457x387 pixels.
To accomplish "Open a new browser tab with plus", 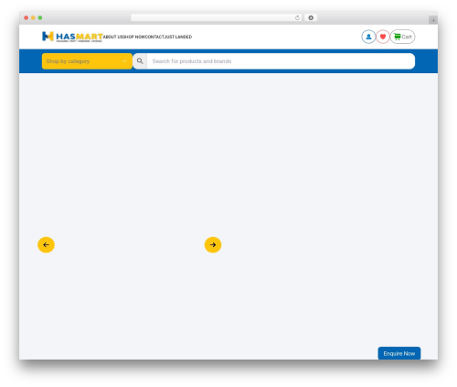I will [433, 20].
